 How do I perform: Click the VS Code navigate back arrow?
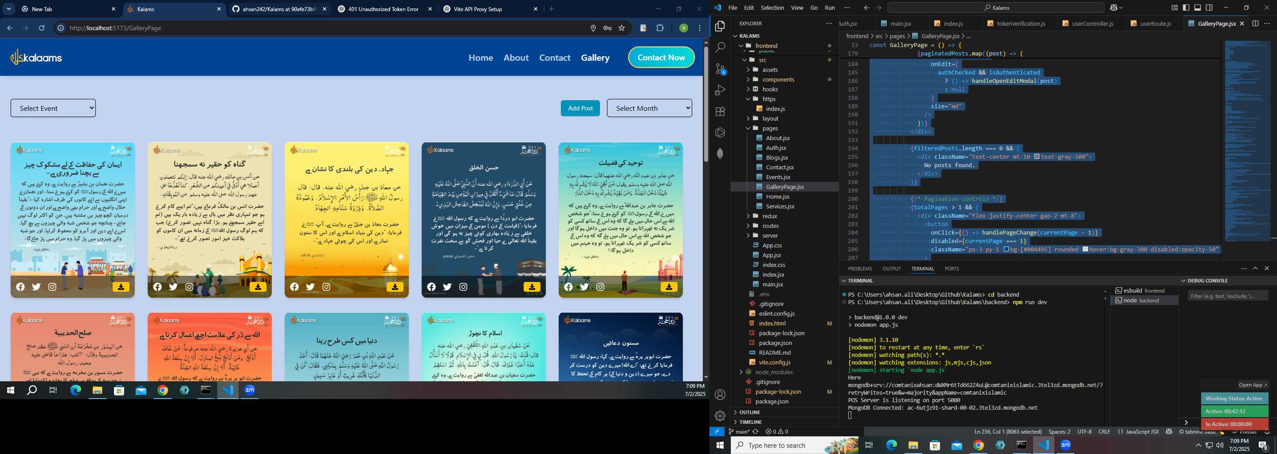click(866, 8)
